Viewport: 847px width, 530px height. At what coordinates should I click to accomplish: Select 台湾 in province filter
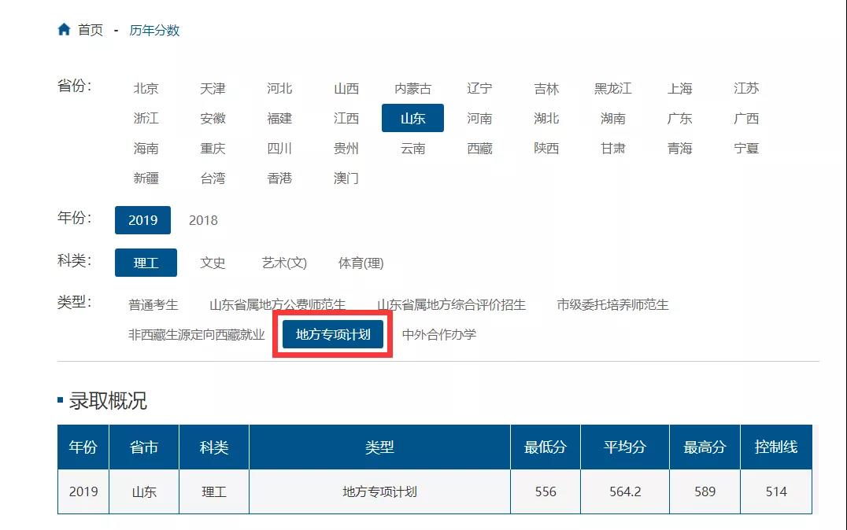pos(213,178)
